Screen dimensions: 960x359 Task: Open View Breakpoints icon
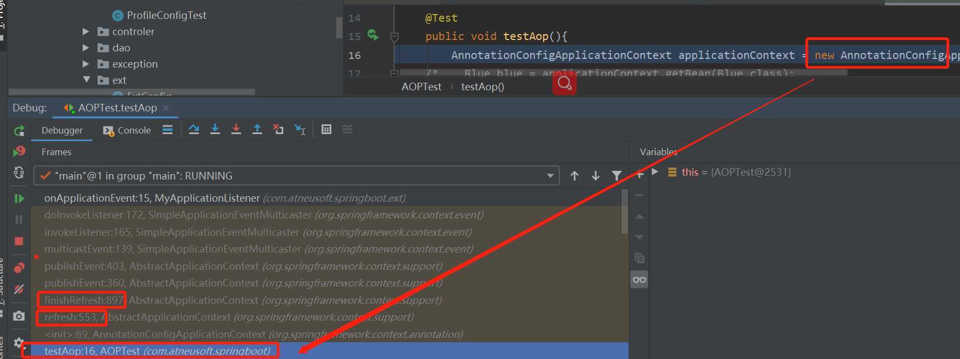click(x=19, y=268)
